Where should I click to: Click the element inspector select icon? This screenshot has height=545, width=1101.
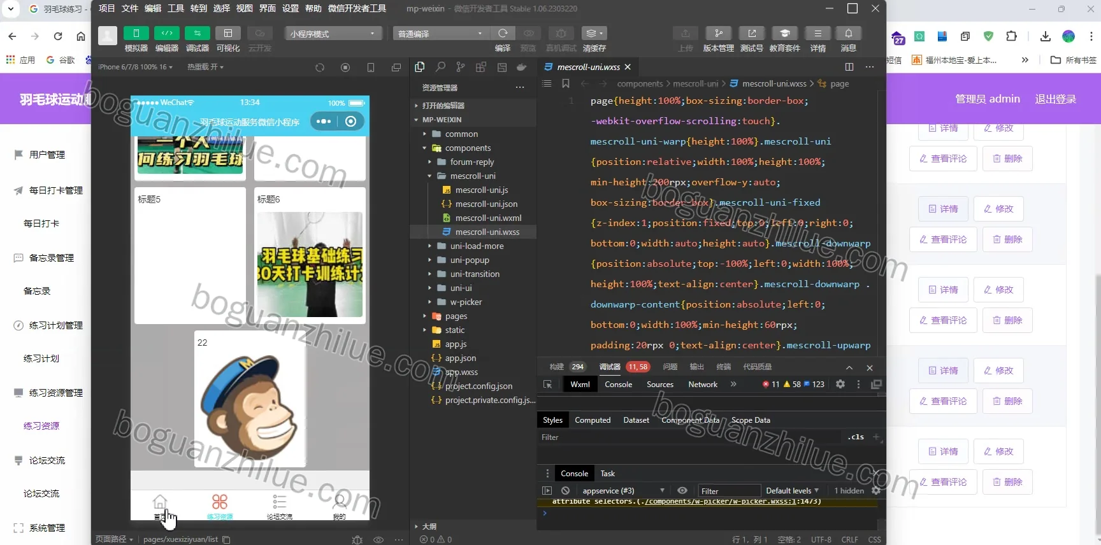(x=547, y=385)
